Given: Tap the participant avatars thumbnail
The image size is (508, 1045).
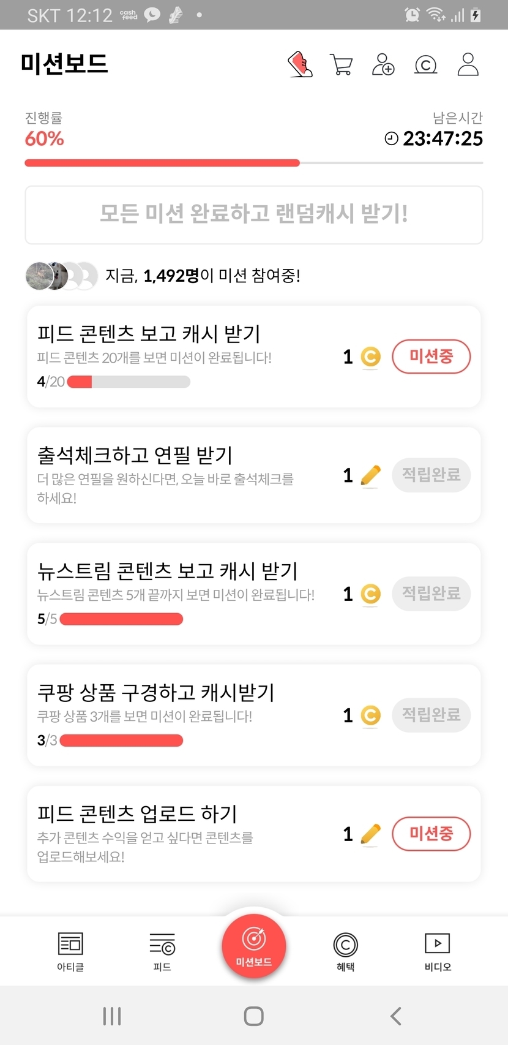Looking at the screenshot, I should click(61, 276).
